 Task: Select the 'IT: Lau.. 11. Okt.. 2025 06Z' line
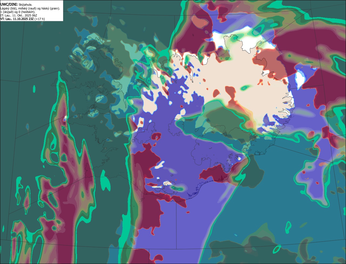pos(19,15)
